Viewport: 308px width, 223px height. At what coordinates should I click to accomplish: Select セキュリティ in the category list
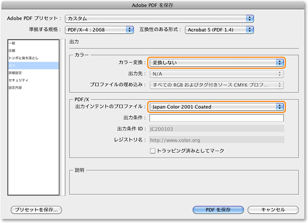point(18,80)
